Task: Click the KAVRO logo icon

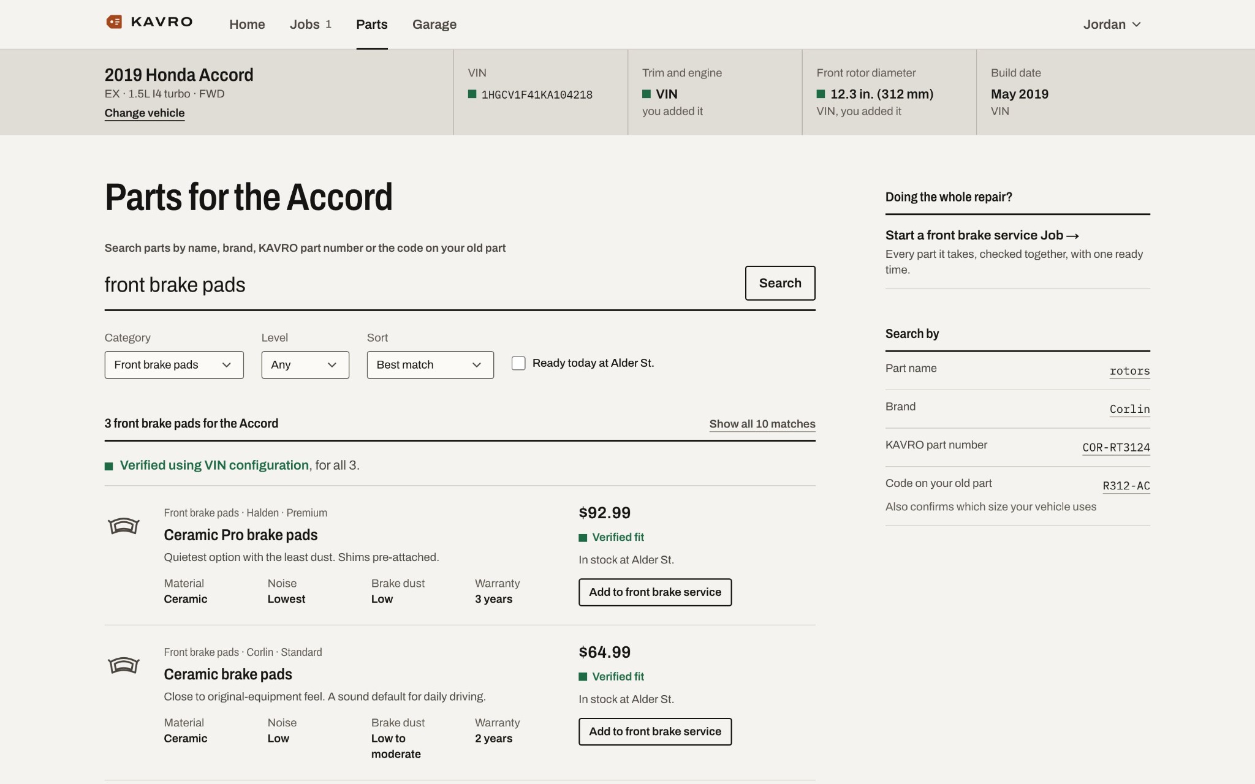Action: coord(114,22)
